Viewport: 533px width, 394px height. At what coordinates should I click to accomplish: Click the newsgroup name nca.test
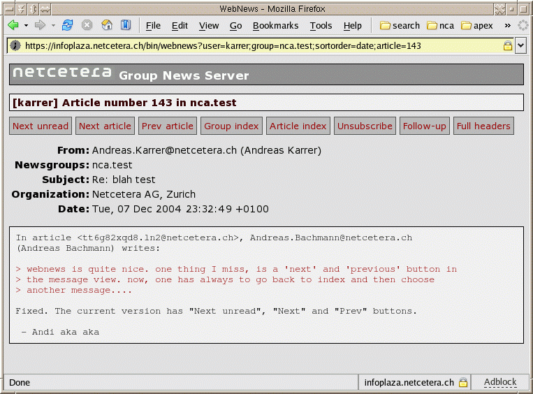(x=112, y=165)
